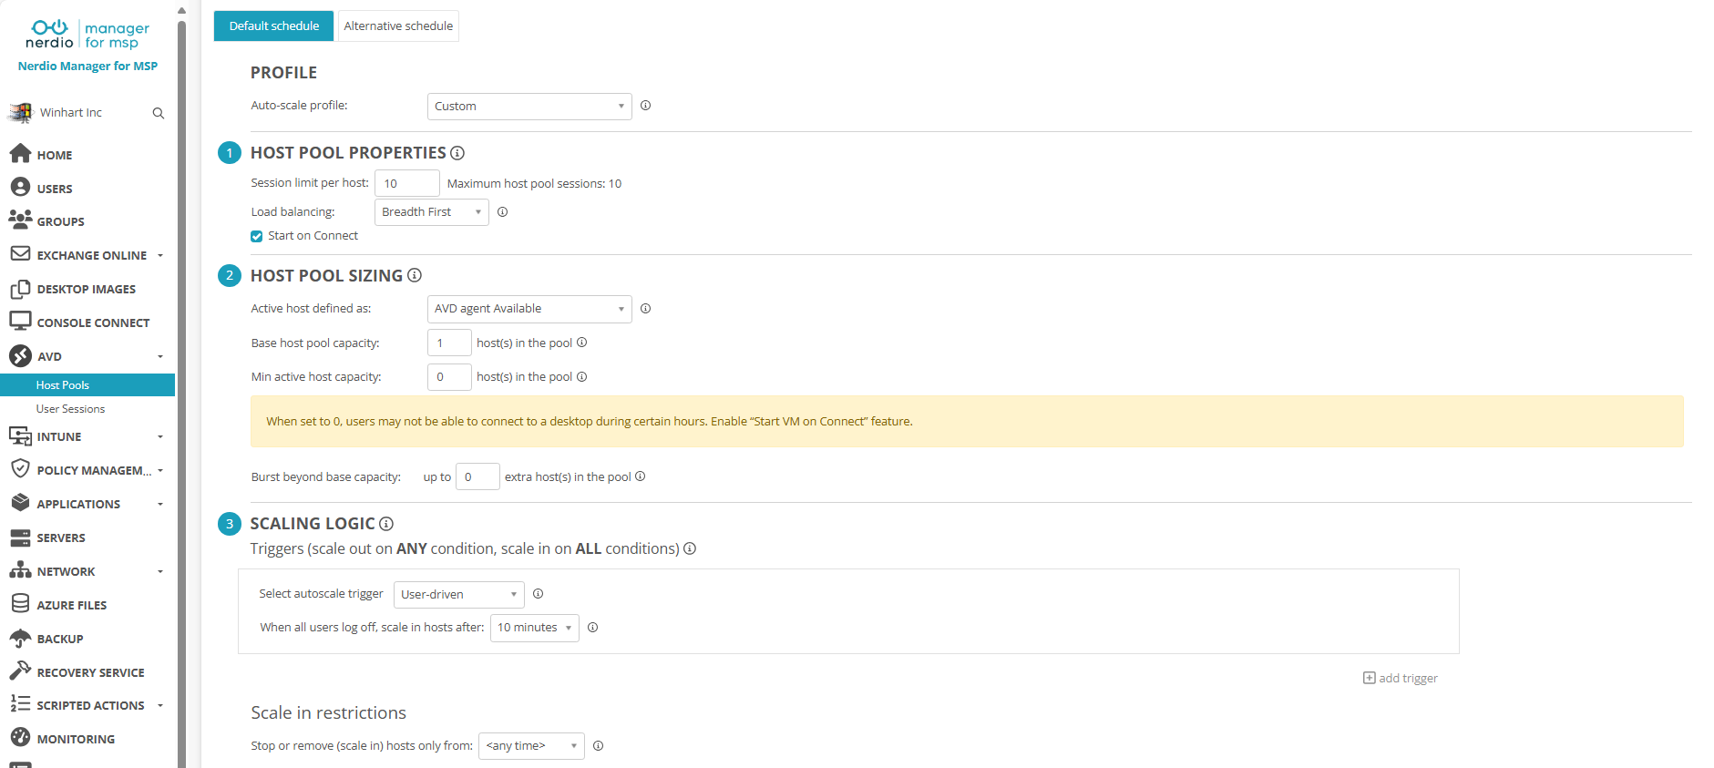
Task: Open the Auto-scale profile dropdown
Action: (x=529, y=107)
